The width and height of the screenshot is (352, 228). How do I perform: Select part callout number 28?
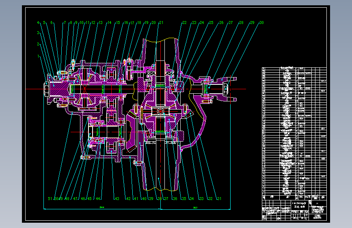click(x=241, y=23)
